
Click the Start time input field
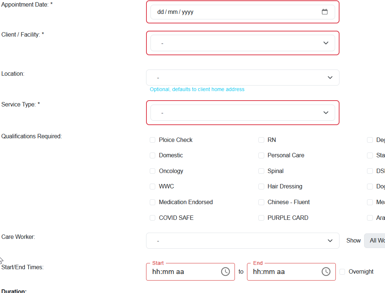tap(184, 272)
